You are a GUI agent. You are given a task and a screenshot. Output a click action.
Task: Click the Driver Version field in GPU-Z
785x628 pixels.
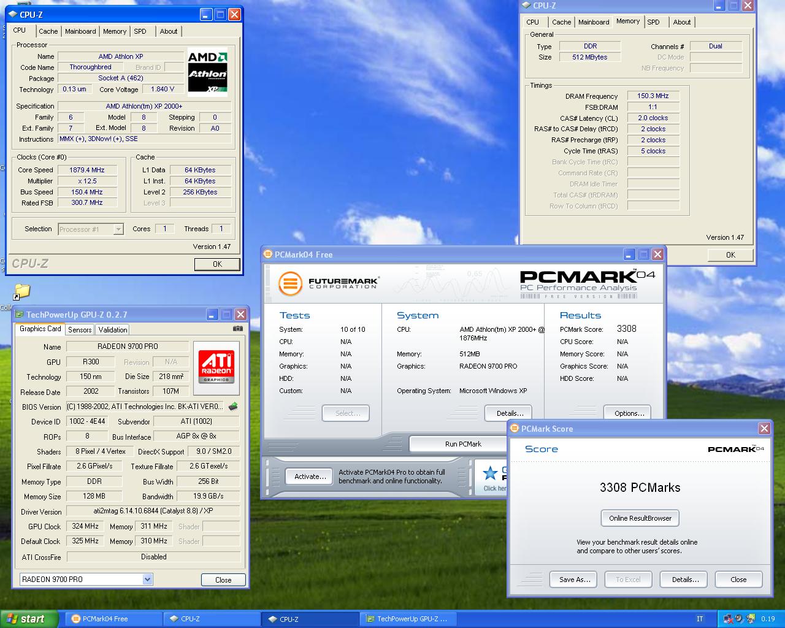point(153,511)
